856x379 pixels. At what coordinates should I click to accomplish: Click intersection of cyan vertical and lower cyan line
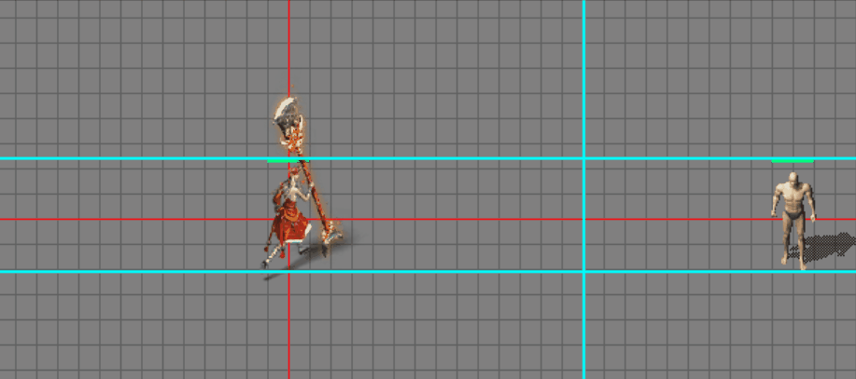pyautogui.click(x=583, y=271)
